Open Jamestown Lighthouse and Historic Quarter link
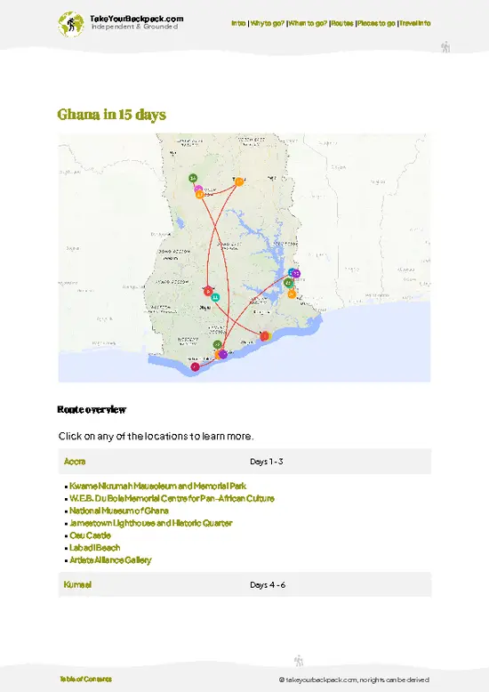This screenshot has height=692, width=489. pyautogui.click(x=150, y=523)
